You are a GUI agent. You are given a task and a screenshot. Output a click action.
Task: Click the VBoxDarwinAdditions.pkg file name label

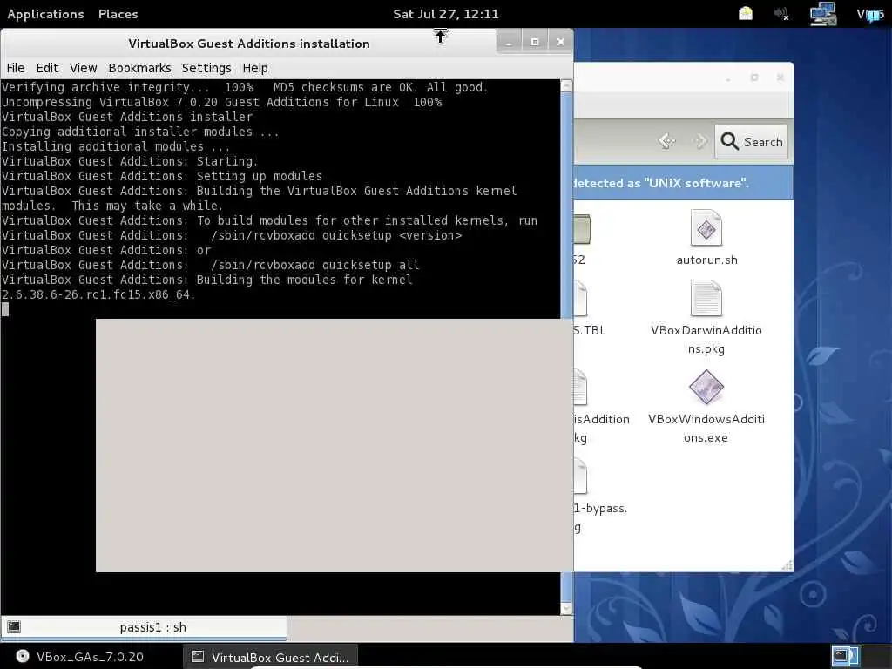[706, 340]
